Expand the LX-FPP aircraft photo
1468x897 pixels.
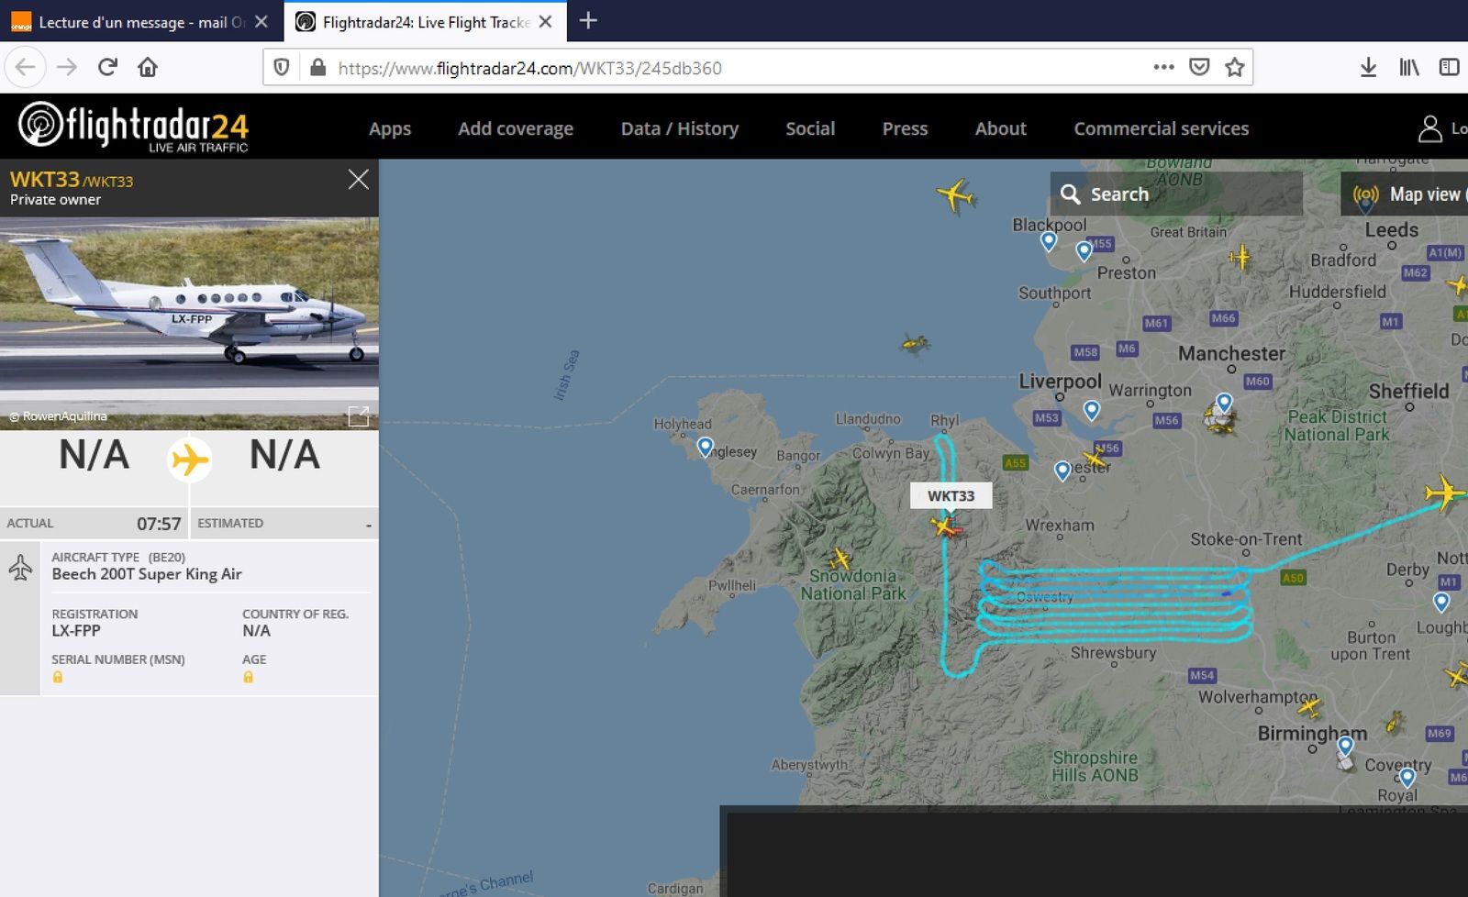359,416
